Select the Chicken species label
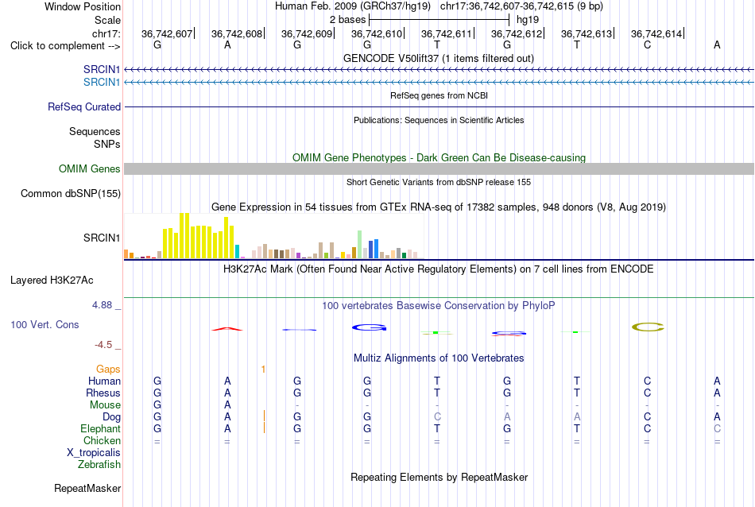The image size is (755, 507). (102, 440)
